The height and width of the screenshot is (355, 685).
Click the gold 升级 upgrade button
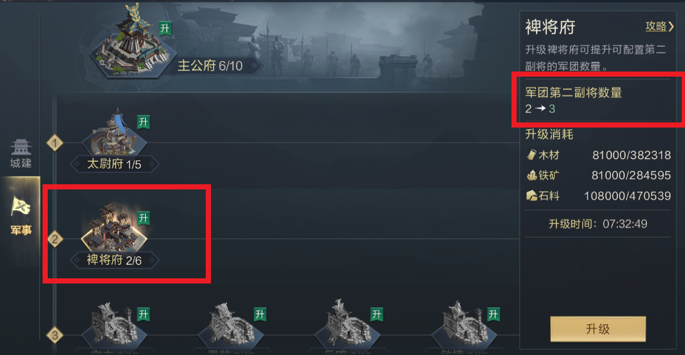[598, 329]
